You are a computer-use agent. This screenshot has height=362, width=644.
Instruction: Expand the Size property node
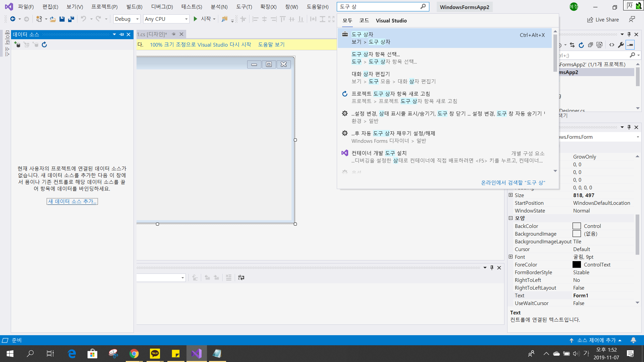(511, 195)
